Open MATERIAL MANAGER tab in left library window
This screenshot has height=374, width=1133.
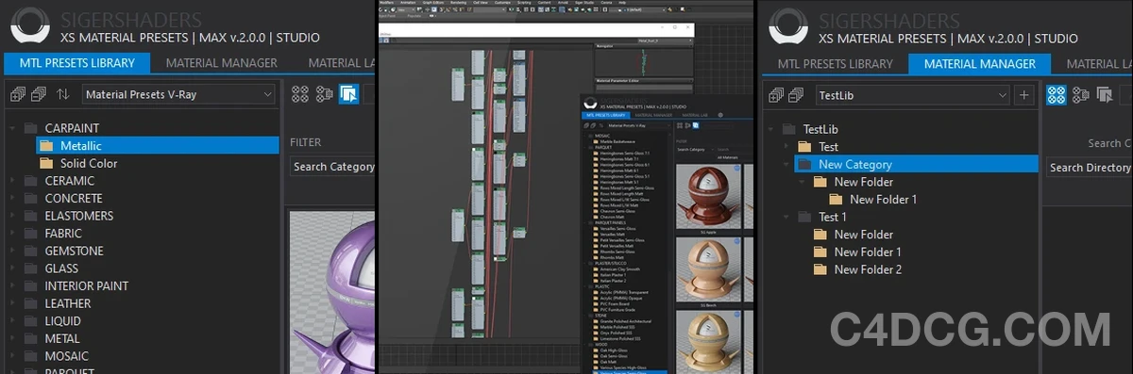pyautogui.click(x=222, y=63)
